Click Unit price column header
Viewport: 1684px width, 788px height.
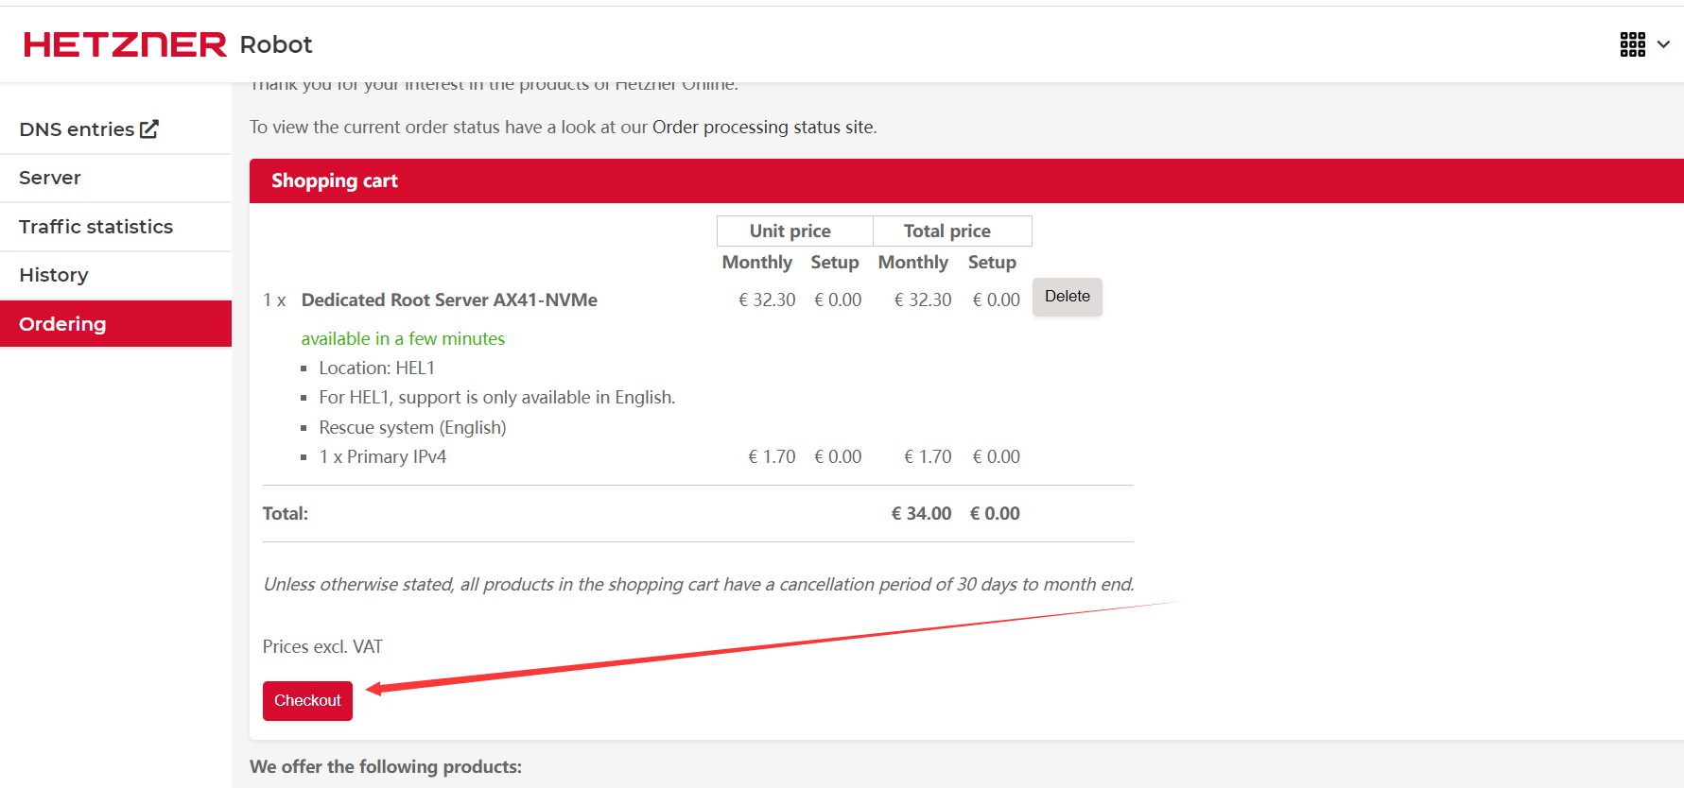[x=794, y=231]
